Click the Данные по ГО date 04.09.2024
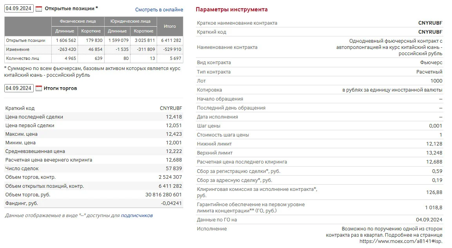452x248 pixels. click(x=429, y=220)
